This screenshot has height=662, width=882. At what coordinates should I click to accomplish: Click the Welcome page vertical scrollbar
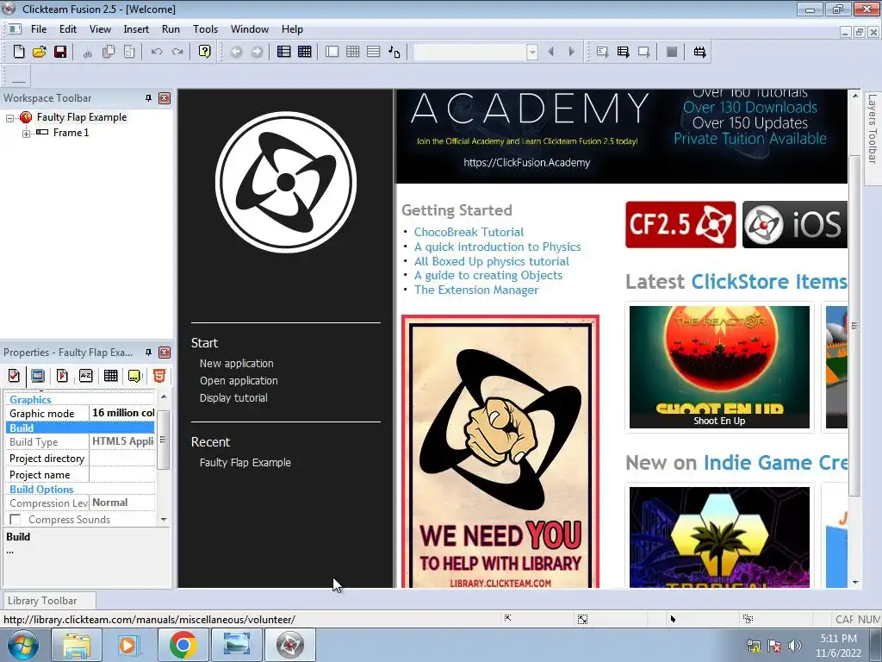click(x=854, y=327)
